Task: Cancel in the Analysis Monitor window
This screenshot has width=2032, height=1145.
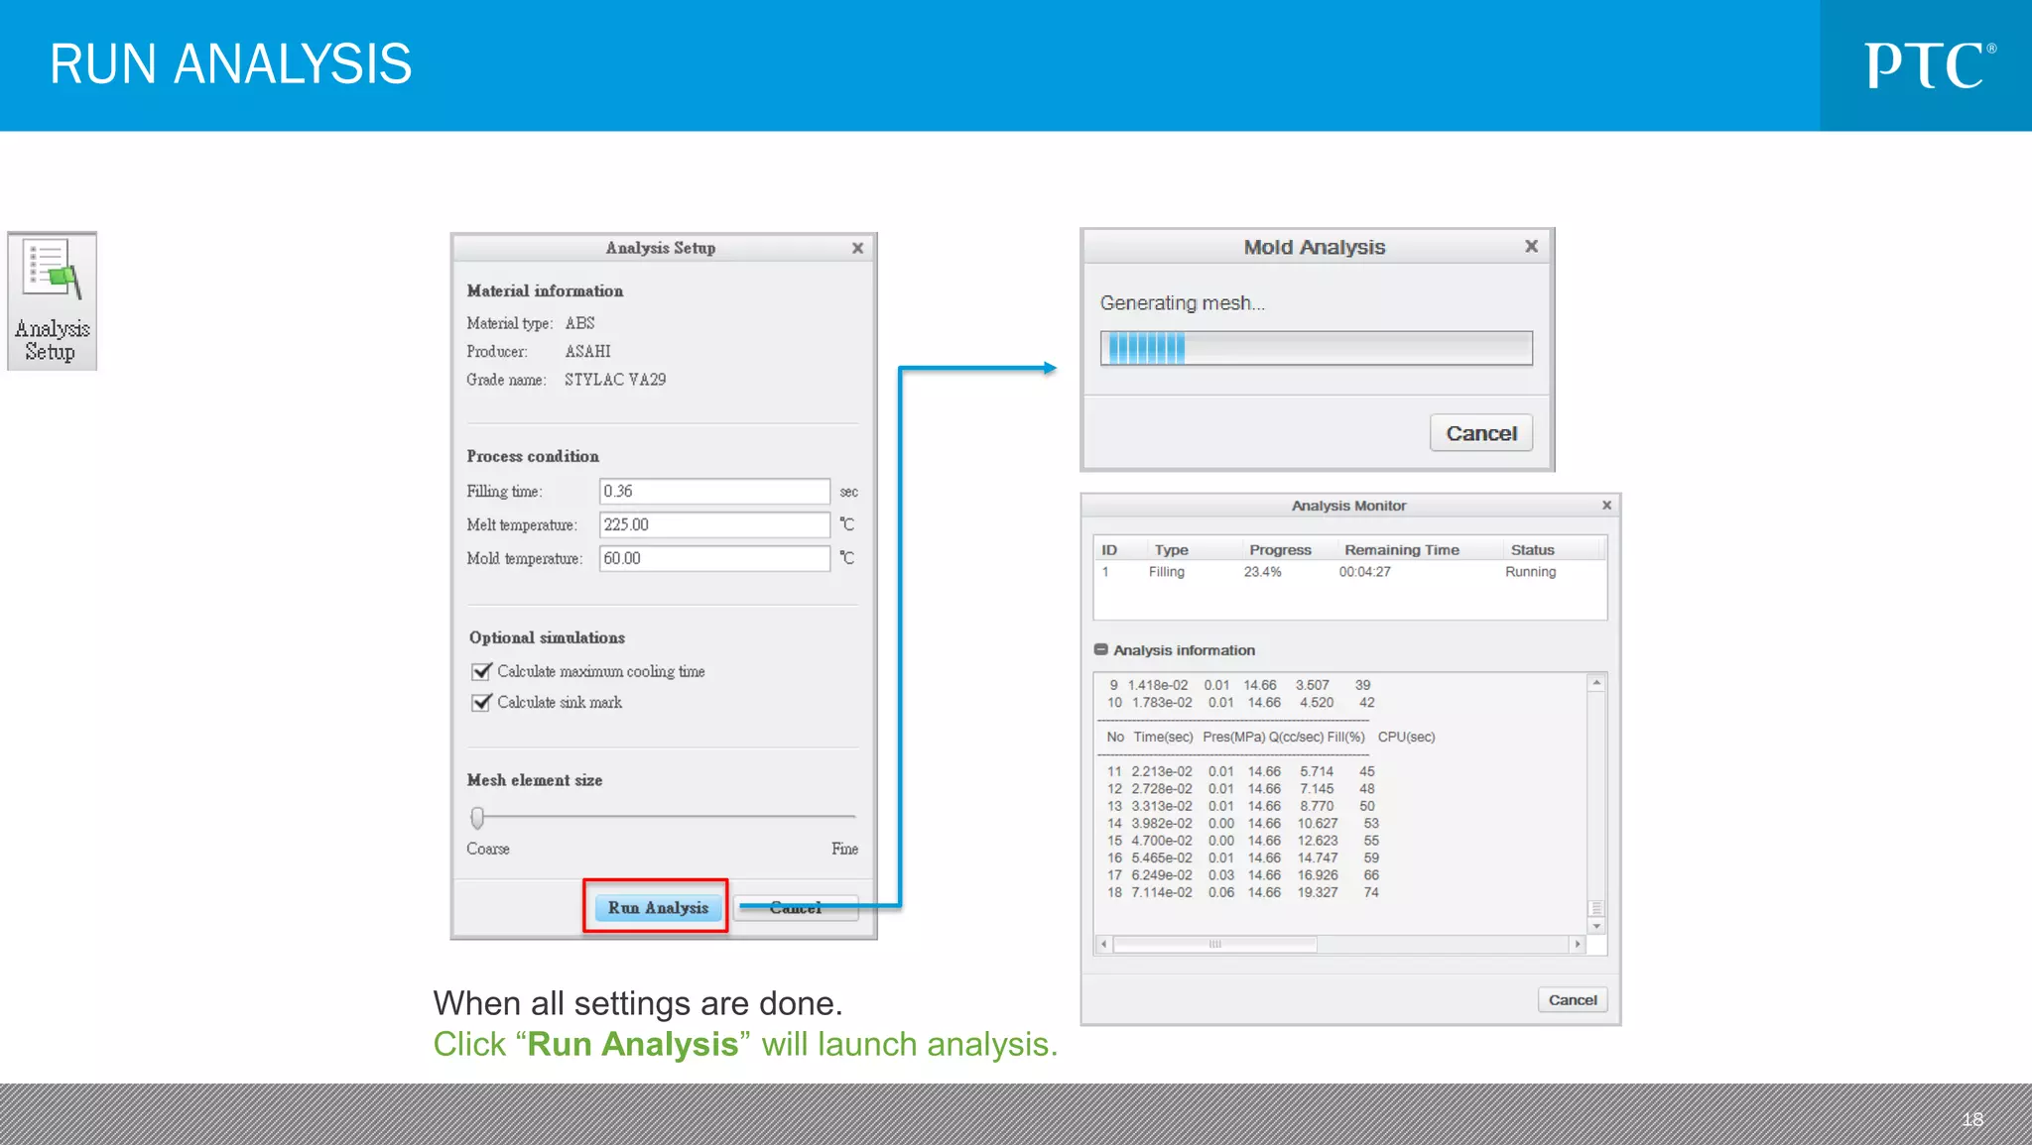Action: (1573, 1000)
